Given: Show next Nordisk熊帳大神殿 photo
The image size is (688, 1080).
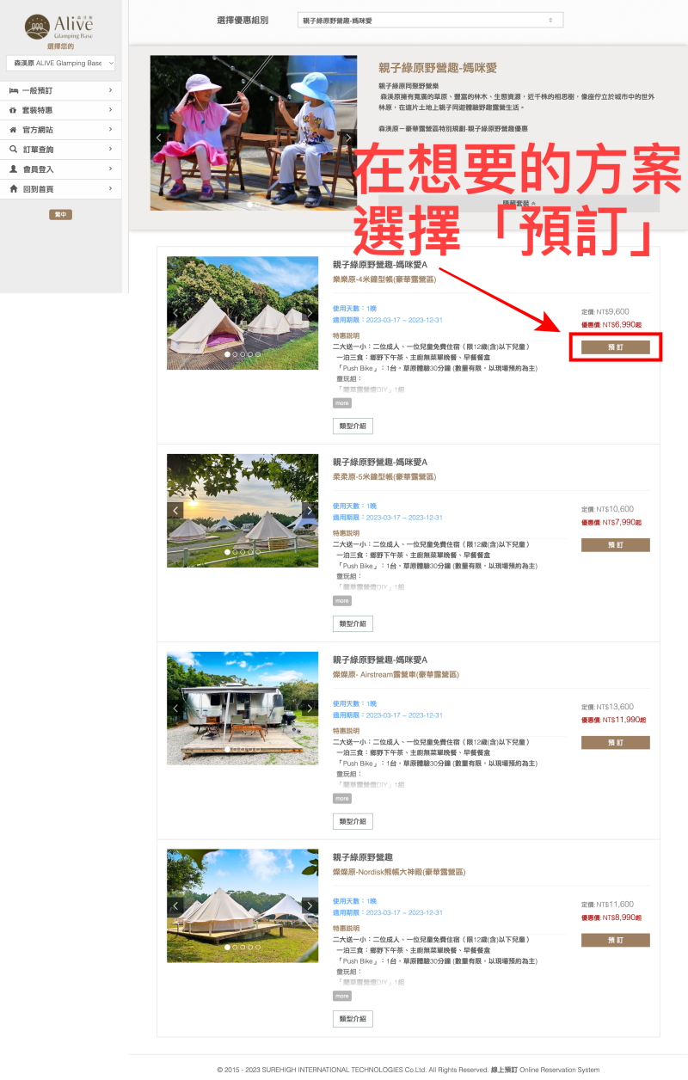Looking at the screenshot, I should pos(309,905).
